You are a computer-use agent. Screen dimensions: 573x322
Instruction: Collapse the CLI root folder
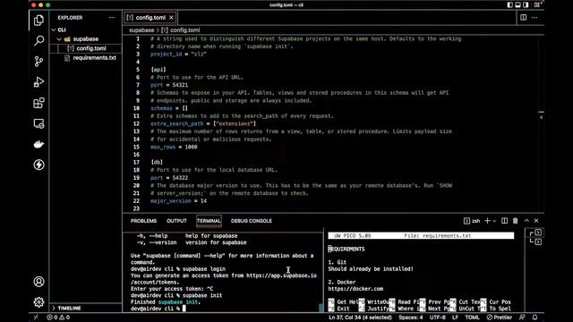[54, 30]
